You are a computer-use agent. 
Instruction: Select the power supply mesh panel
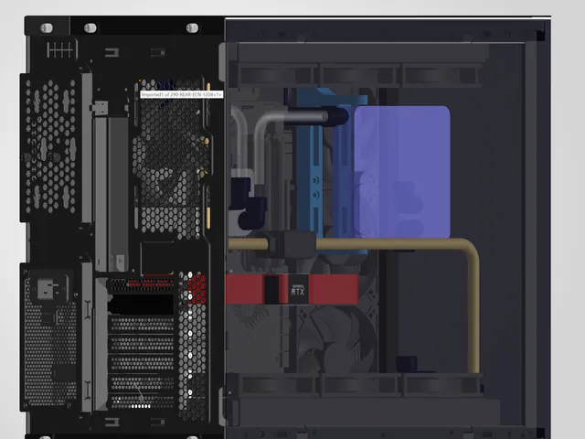50,353
